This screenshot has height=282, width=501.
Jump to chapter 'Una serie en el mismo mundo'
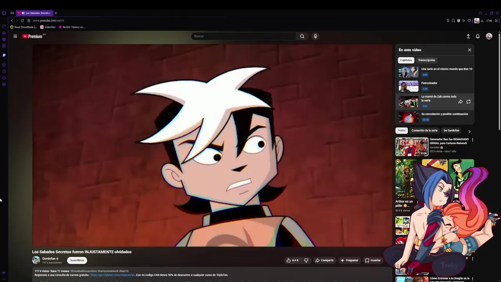[435, 72]
